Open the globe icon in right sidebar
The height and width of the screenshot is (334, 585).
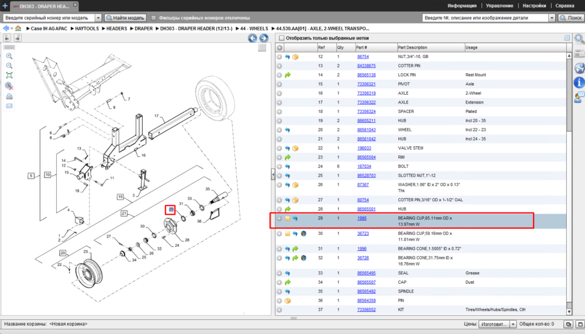click(579, 68)
